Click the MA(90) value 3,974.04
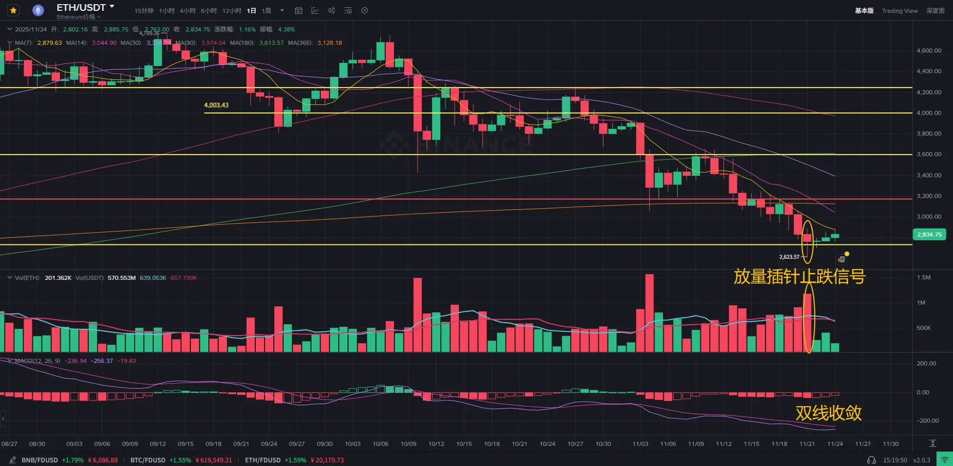Screen dimensions: 953x466 coord(213,43)
